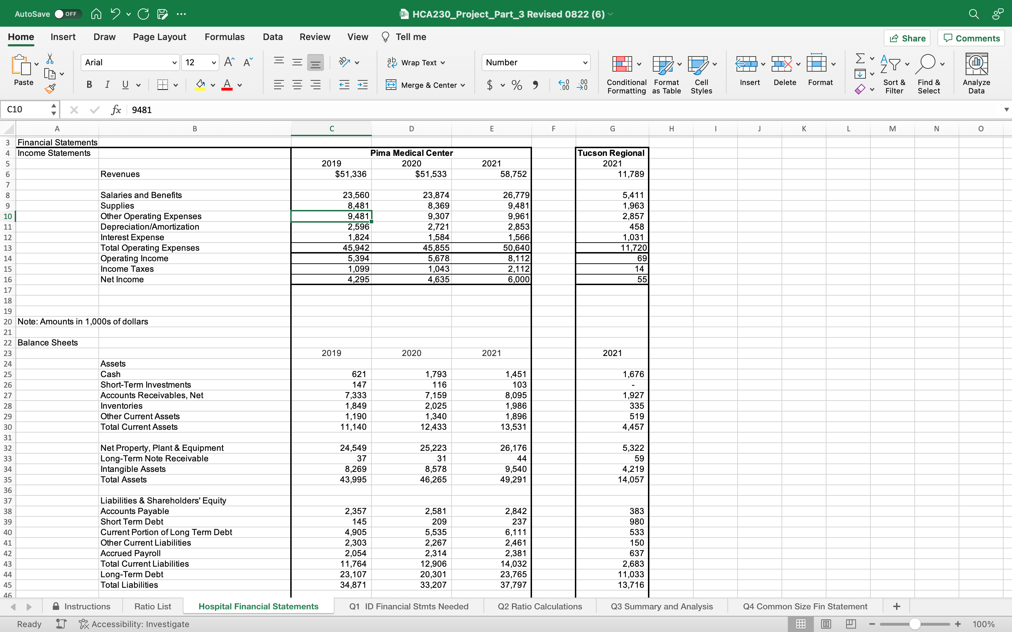Apply bold formatting
The height and width of the screenshot is (632, 1012).
coord(89,85)
